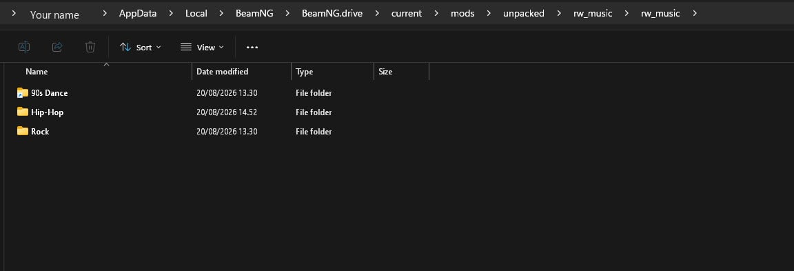Go to mods in breadcrumb path
This screenshot has width=794, height=271.
[x=463, y=14]
